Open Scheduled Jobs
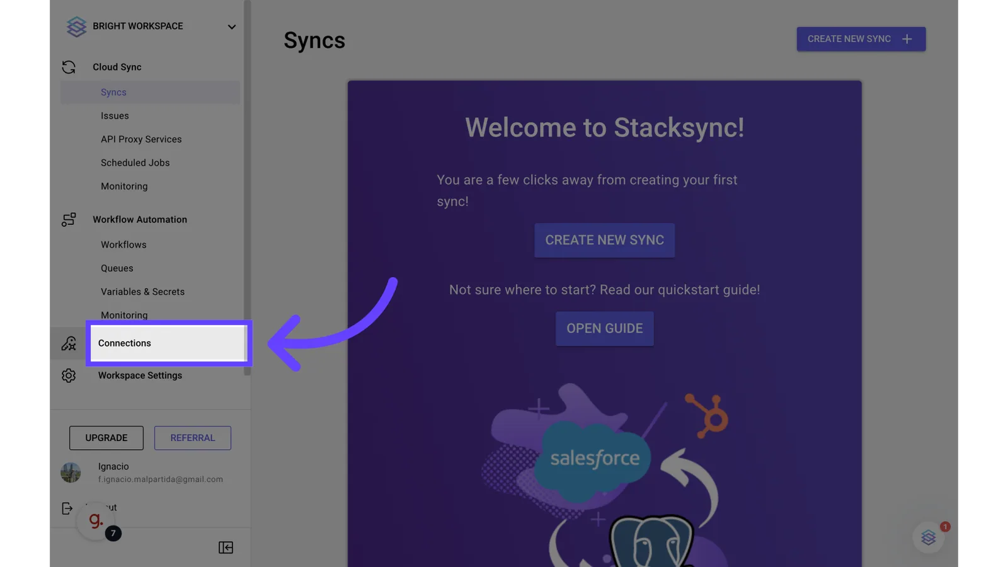This screenshot has height=567, width=1008. click(135, 163)
